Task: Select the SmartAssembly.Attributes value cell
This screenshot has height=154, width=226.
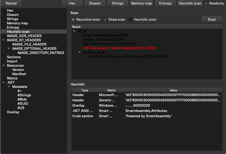Action: 173,111
